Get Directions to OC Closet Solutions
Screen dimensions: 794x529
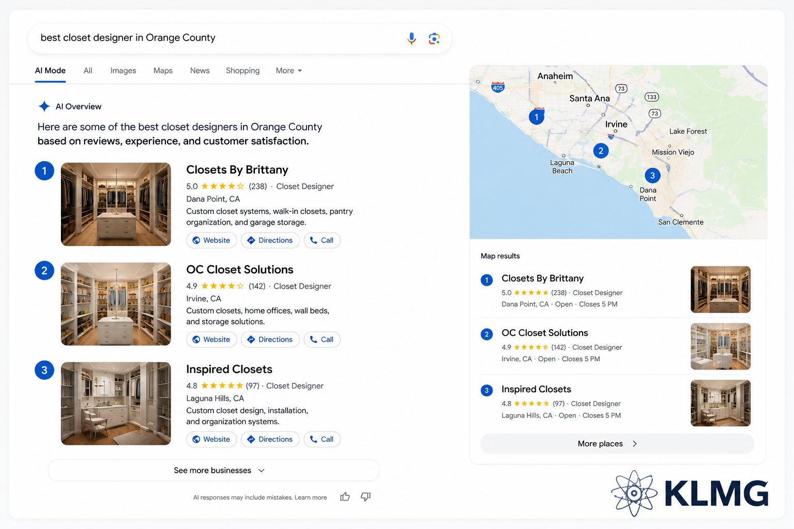(x=270, y=339)
